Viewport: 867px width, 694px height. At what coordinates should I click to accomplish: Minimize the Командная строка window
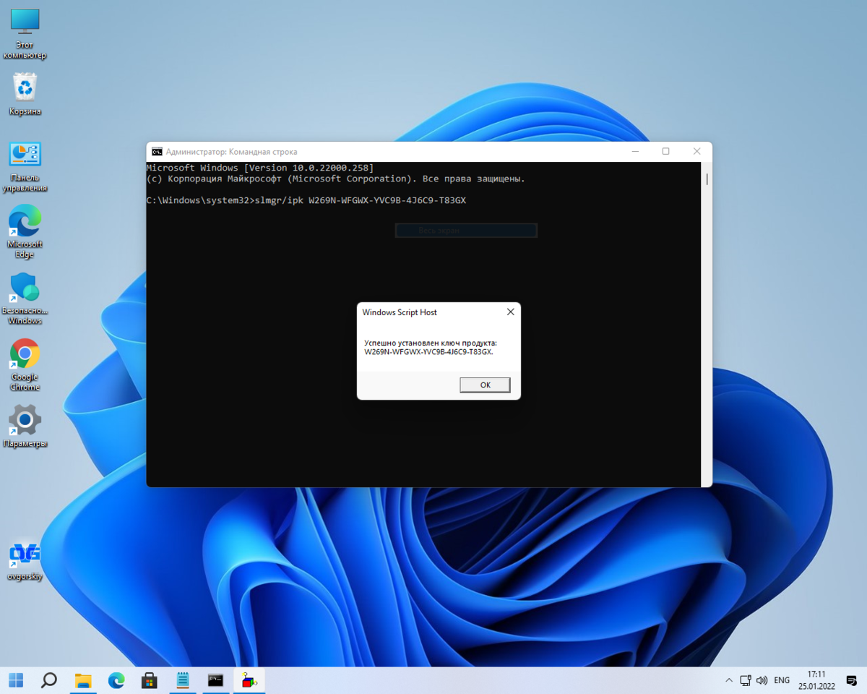coord(635,152)
